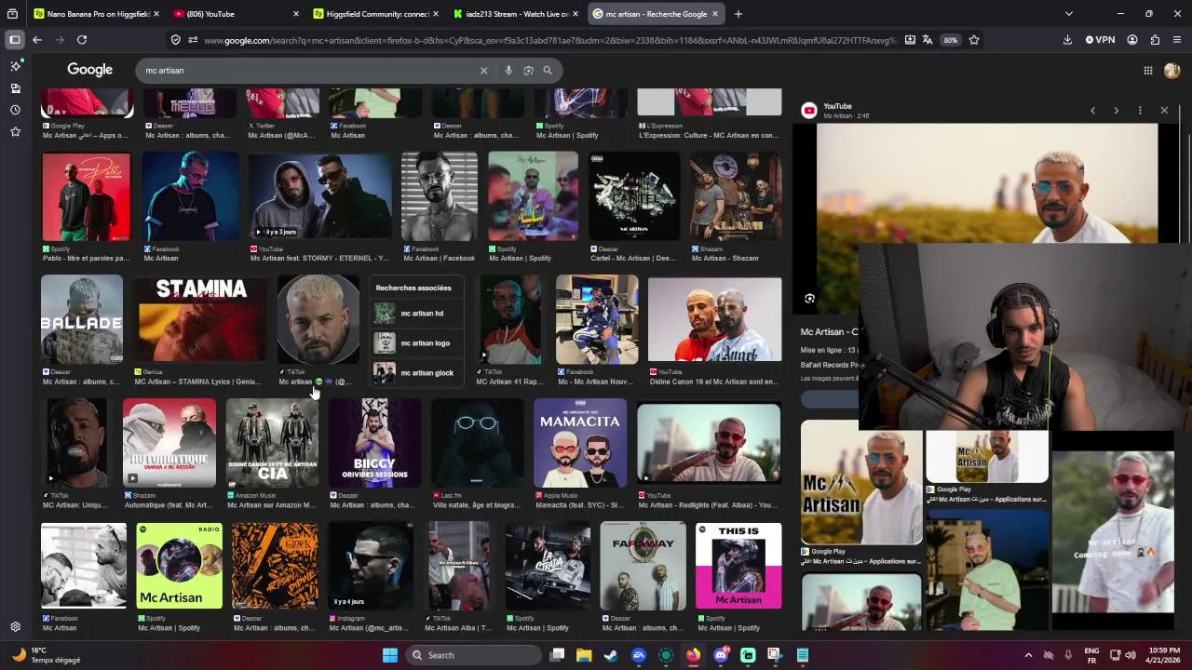This screenshot has height=670, width=1192.
Task: Show next image in preview panel
Action: tap(1116, 111)
